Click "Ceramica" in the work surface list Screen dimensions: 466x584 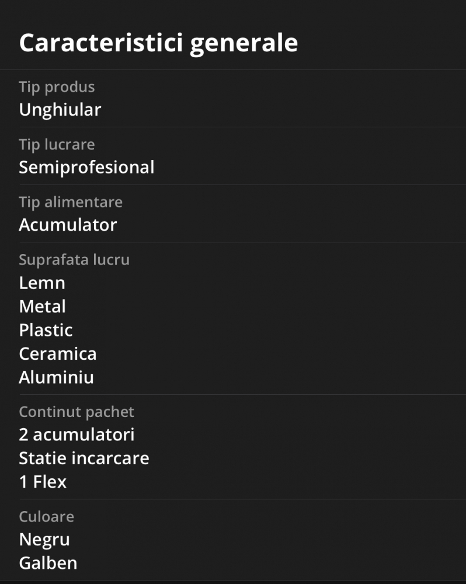click(x=58, y=354)
